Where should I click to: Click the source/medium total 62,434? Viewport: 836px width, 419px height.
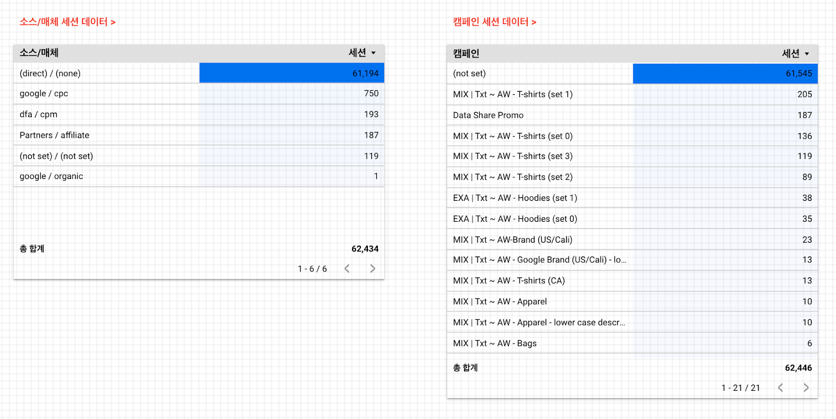point(365,249)
